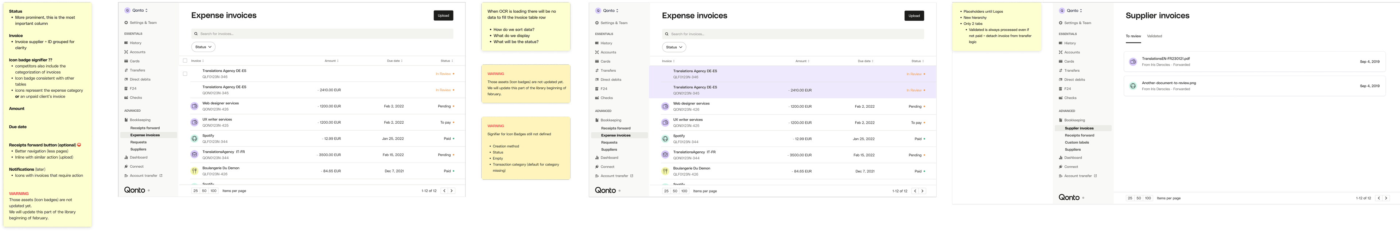Screen dimensions: 1400x231
Task: Click History icon in Supplier invoices sidebar
Action: point(1060,43)
